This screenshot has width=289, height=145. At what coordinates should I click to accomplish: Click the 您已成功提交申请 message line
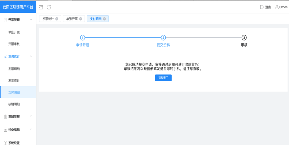coord(163,65)
